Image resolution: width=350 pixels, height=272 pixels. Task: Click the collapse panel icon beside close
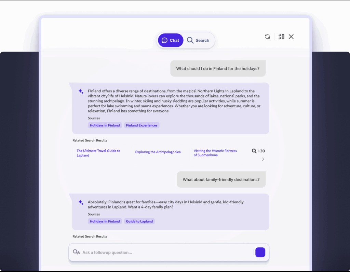pyautogui.click(x=281, y=37)
